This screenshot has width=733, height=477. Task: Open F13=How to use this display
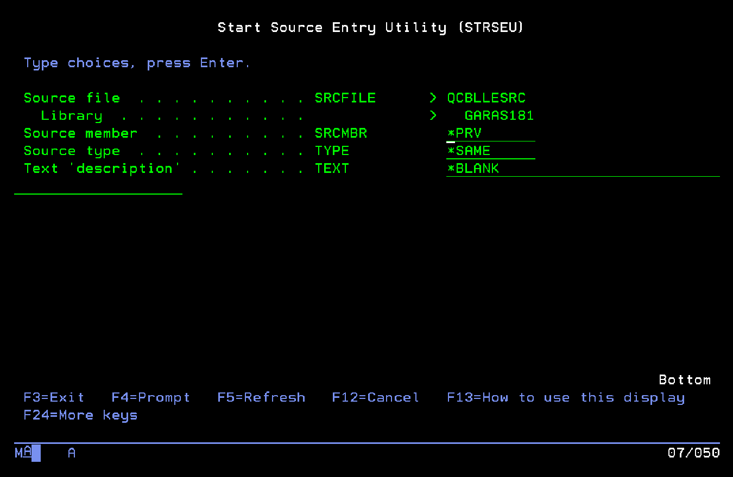tap(565, 397)
